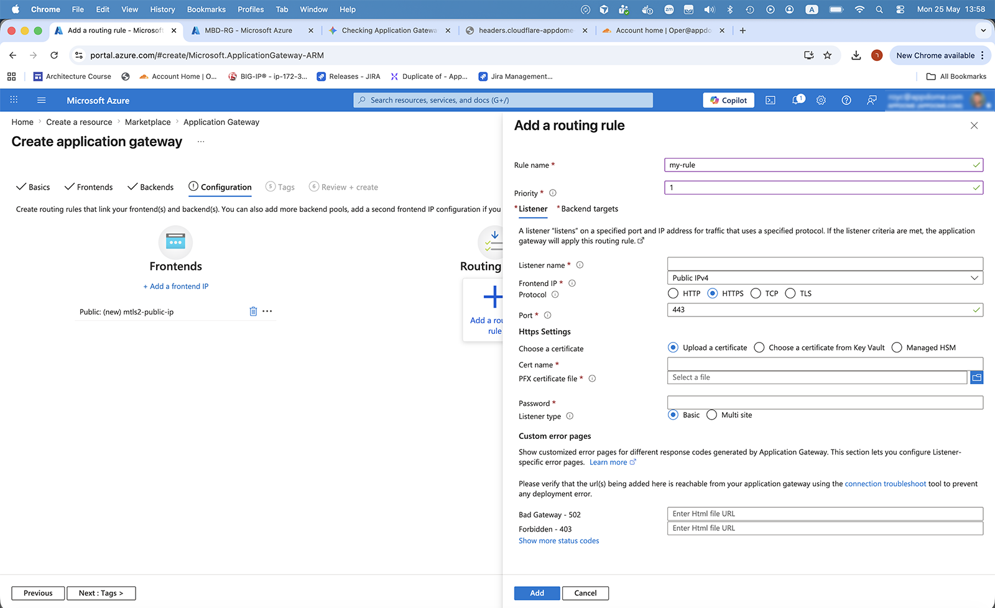995x608 pixels.
Task: Open the Azure app launcher grid
Action: click(14, 100)
